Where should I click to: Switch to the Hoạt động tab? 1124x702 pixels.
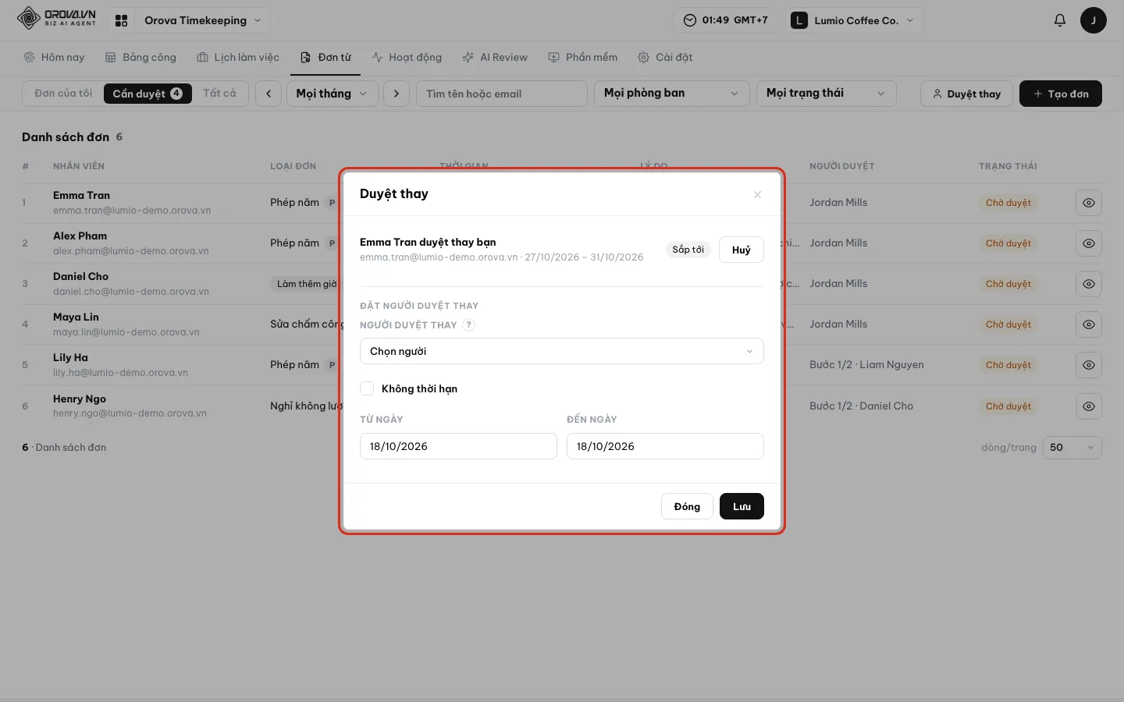coord(407,58)
